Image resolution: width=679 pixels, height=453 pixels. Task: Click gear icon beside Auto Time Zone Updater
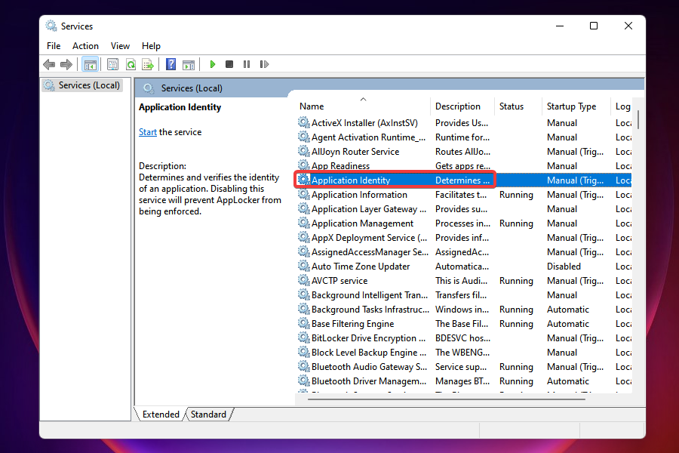303,267
